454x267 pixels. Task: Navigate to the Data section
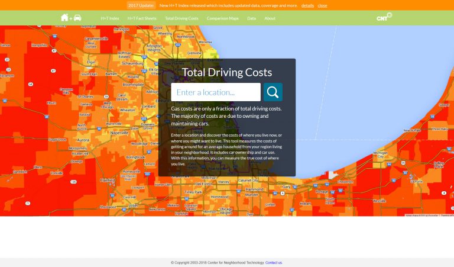[x=251, y=18]
